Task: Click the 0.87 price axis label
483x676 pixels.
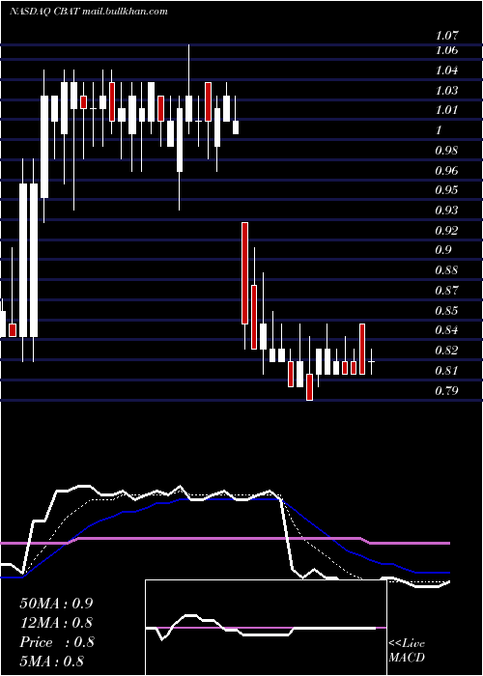Action: coord(446,290)
